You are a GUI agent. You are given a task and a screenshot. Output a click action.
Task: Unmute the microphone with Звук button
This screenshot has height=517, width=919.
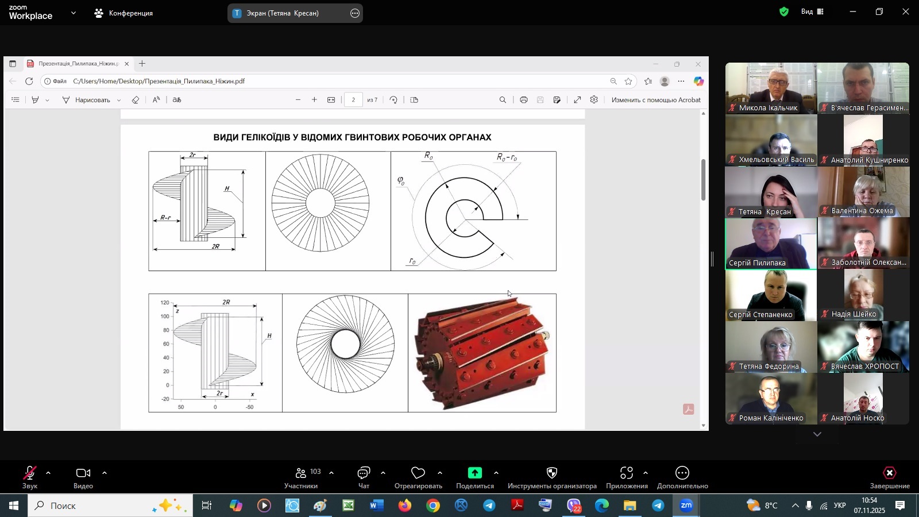(x=30, y=473)
